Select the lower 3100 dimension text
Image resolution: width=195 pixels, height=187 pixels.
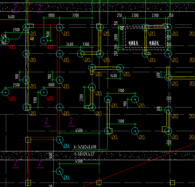(x=121, y=121)
